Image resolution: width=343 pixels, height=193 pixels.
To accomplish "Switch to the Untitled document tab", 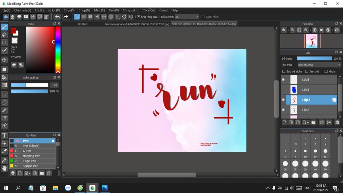I will click(x=83, y=24).
